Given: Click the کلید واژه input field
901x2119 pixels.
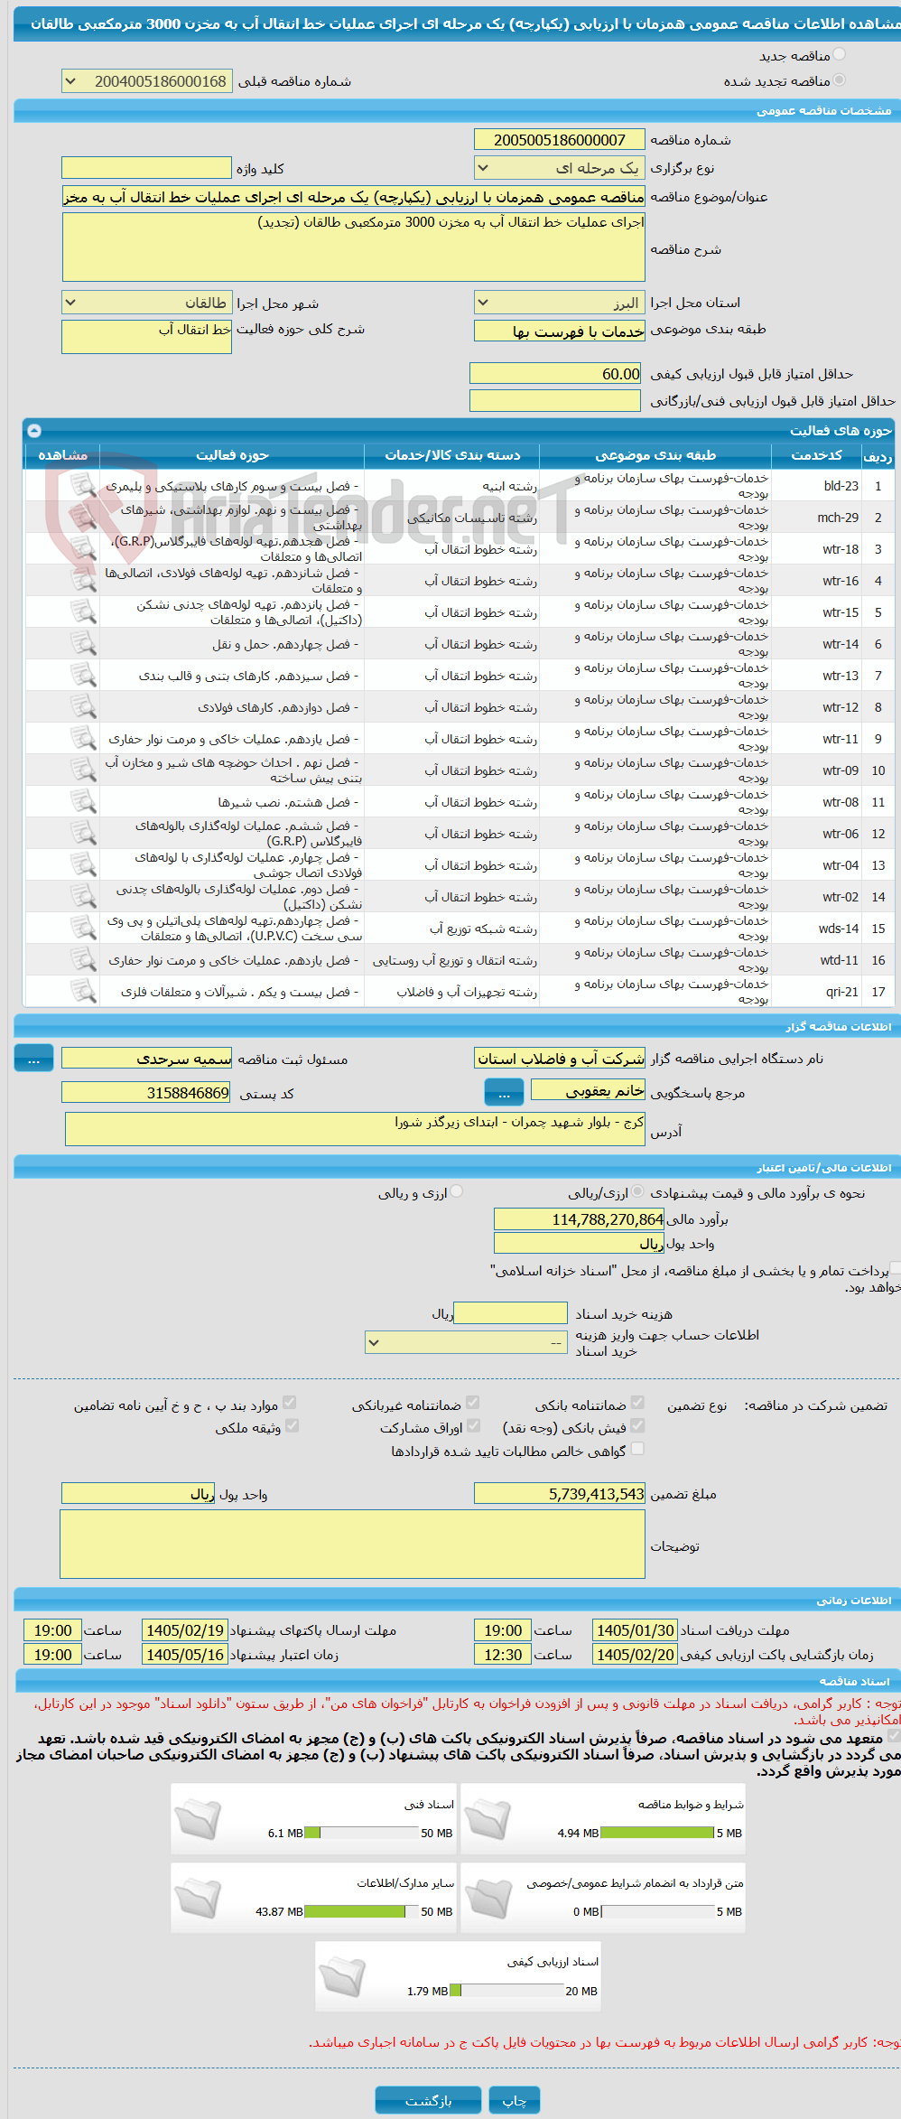Looking at the screenshot, I should (146, 168).
